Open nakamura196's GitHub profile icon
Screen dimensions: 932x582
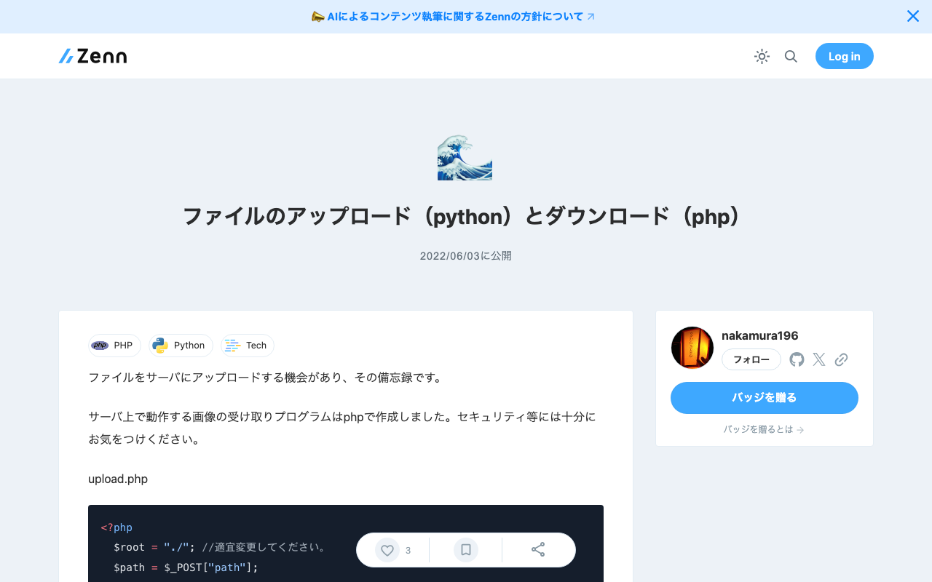[796, 359]
